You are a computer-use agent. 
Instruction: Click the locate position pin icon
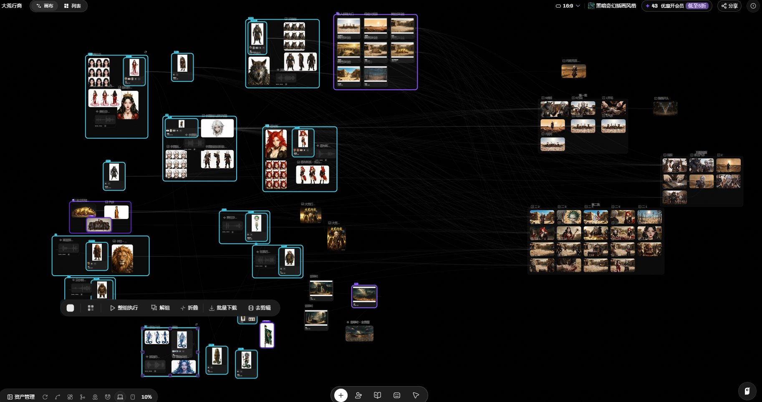95,397
